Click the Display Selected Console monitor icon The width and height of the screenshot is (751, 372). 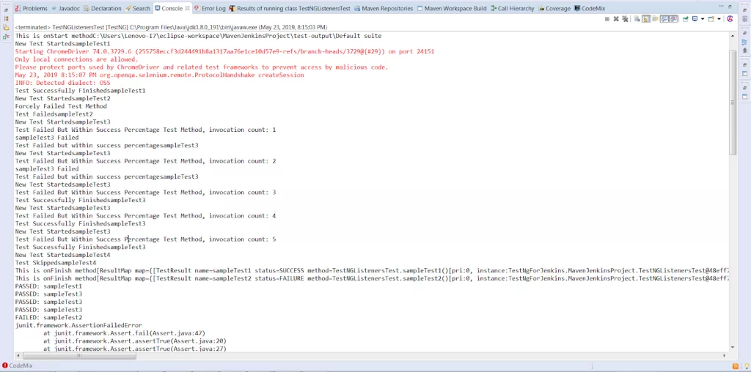(x=695, y=19)
